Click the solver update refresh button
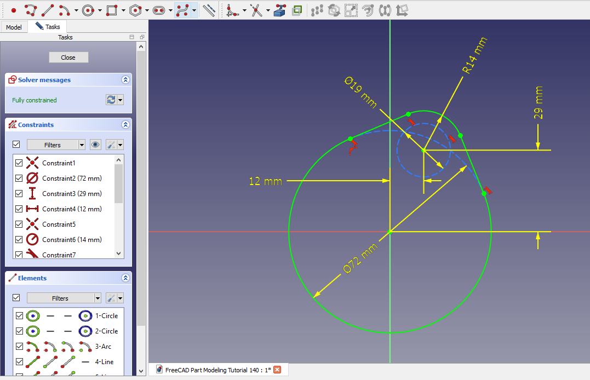590x380 pixels. pos(111,100)
